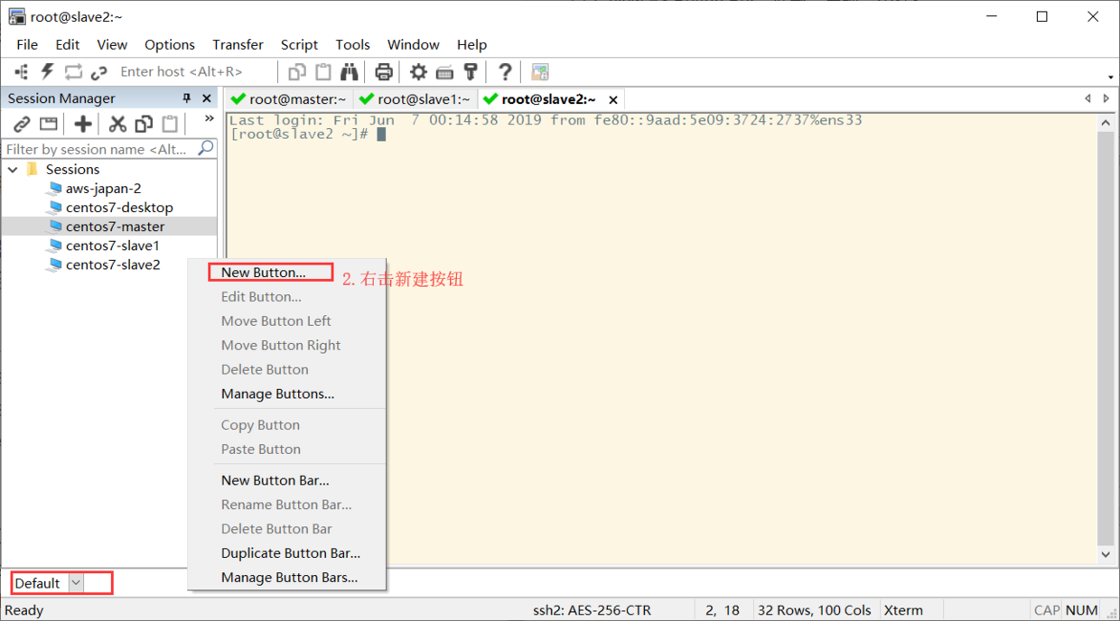This screenshot has width=1120, height=621.
Task: Click the terminal scrollbar down arrow
Action: 1106,555
